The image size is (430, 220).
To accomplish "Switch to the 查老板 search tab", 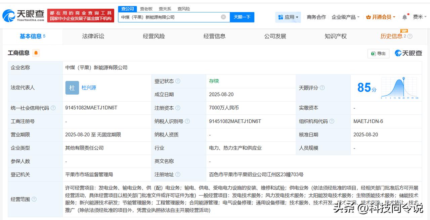I will click(x=146, y=9).
